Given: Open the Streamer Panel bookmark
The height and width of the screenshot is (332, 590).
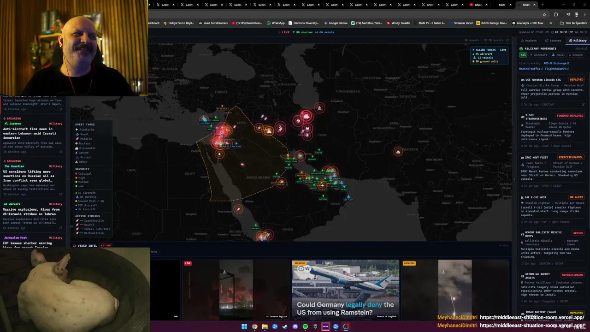Looking at the screenshot, I should [x=460, y=23].
